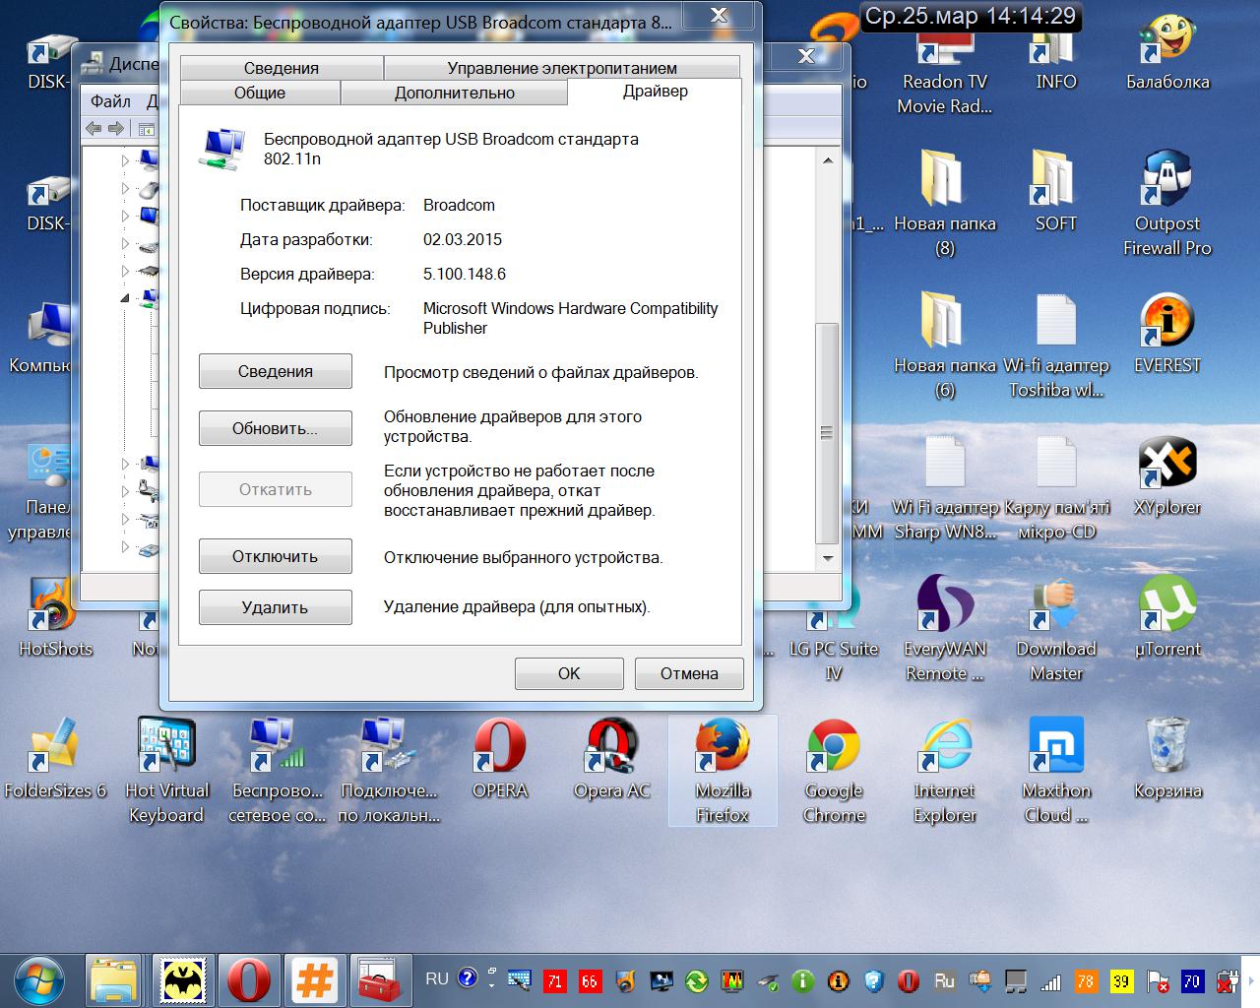Screen dimensions: 1260x1008
Task: Switch to the Дополнительно tab
Action: pyautogui.click(x=454, y=93)
